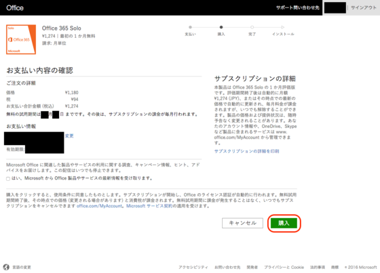Viewport: 380px width, 273px height.
Task: Open 言語の変更 footer link
Action: coord(22,268)
